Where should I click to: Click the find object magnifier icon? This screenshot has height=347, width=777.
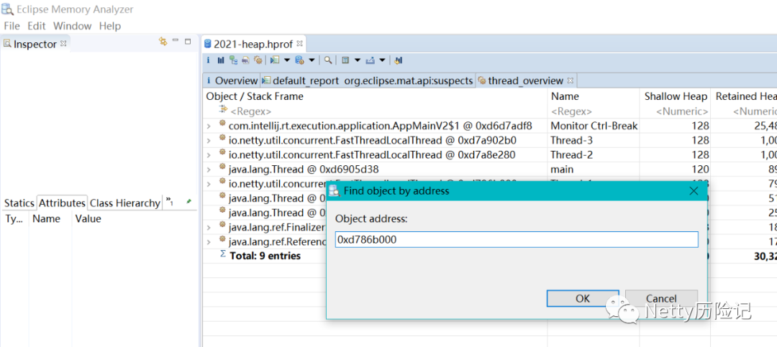click(328, 60)
